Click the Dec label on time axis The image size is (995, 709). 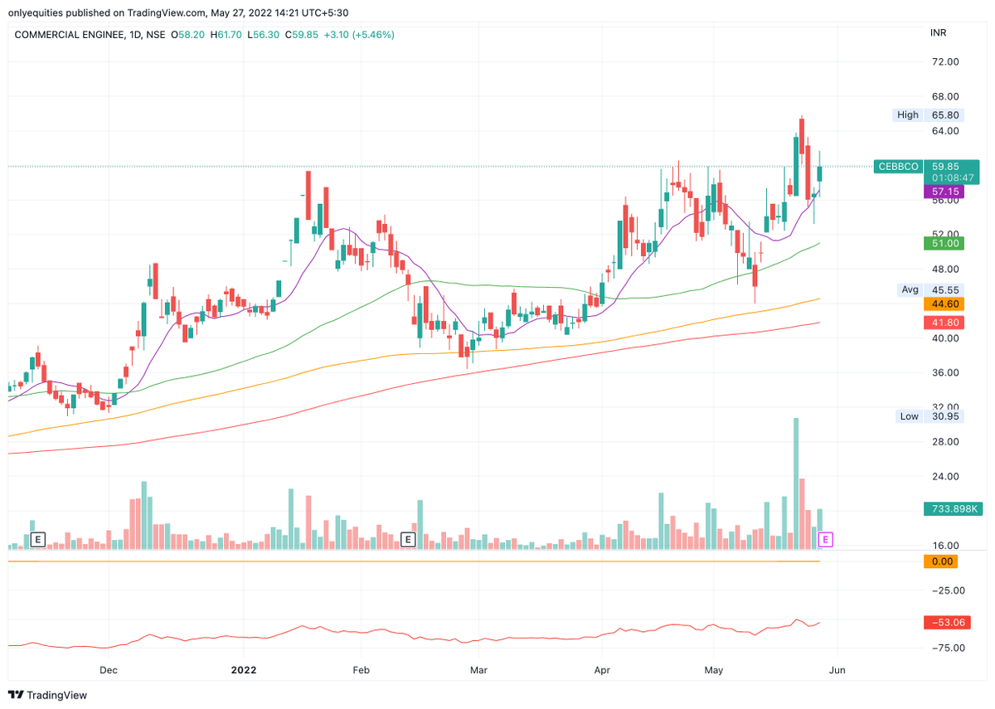click(x=109, y=669)
